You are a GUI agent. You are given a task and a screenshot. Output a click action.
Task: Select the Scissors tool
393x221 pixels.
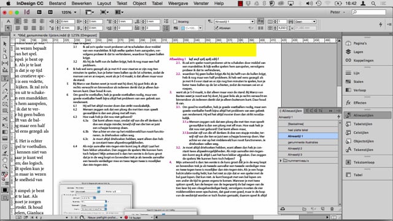pos(5,118)
